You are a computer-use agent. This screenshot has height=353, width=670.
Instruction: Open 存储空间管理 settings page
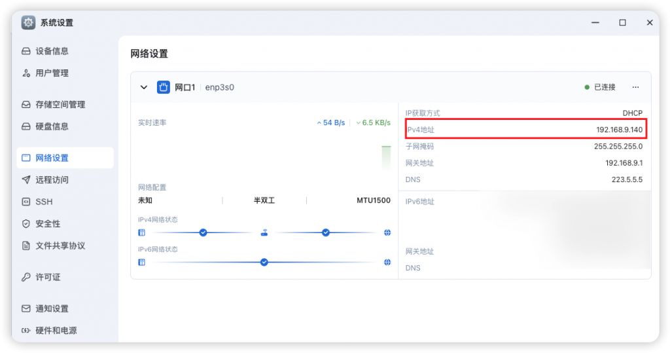click(60, 104)
